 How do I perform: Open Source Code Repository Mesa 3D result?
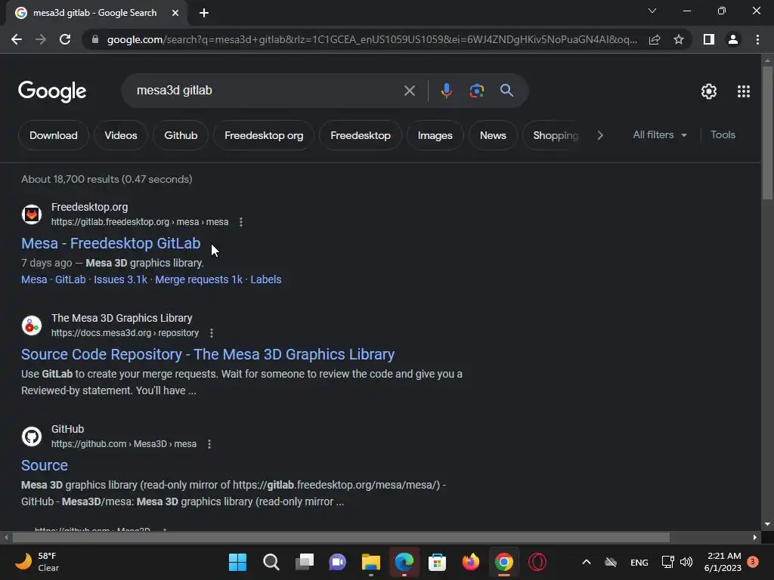pyautogui.click(x=208, y=354)
